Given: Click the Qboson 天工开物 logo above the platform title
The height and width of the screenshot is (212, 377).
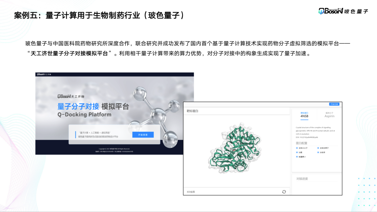Looking at the screenshot, I should click(x=71, y=97).
